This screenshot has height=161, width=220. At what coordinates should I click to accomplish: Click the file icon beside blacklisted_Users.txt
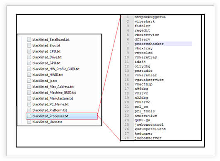[29, 122]
